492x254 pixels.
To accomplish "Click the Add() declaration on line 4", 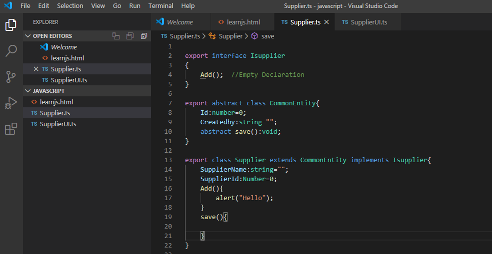I will click(212, 75).
